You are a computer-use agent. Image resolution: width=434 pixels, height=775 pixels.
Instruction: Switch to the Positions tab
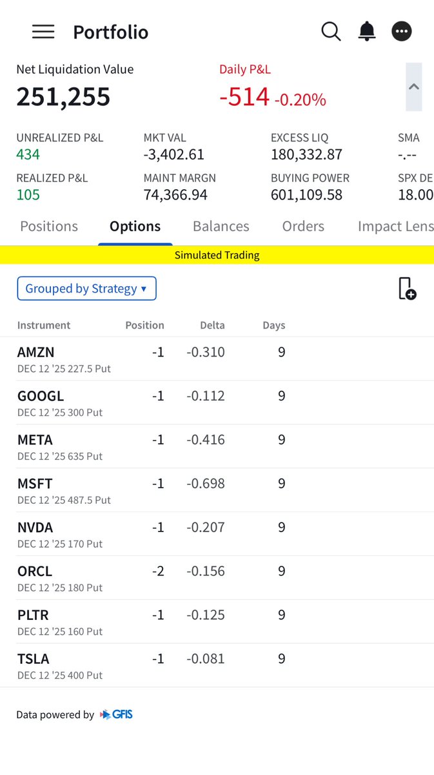(49, 226)
